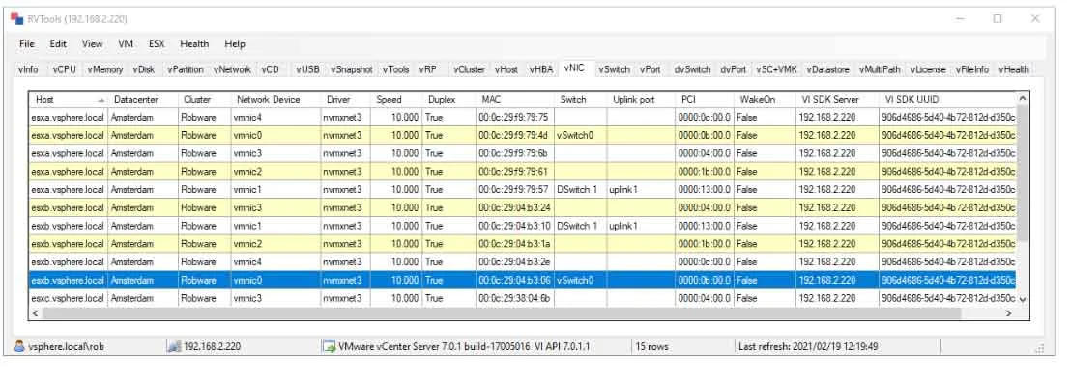Switch to the vHBA tab

click(540, 69)
